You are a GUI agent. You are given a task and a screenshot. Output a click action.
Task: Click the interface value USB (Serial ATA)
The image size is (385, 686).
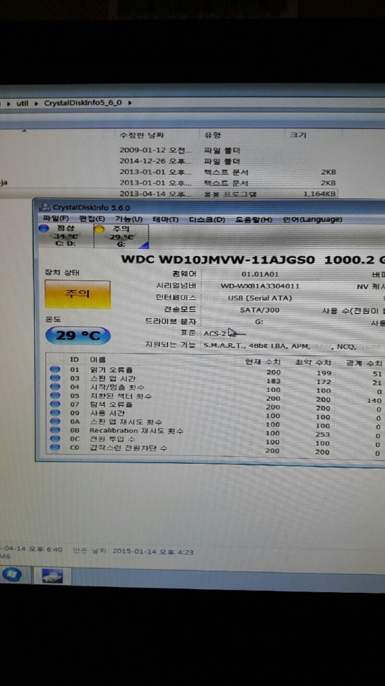260,298
